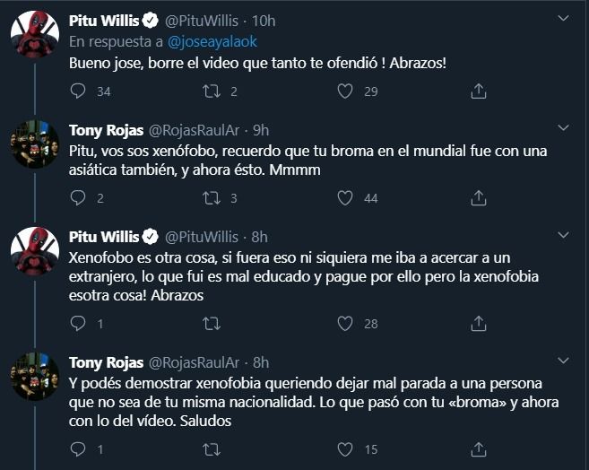Retweet Tony Rojas's tweet with 3 retweets
The image size is (589, 470).
tap(212, 198)
